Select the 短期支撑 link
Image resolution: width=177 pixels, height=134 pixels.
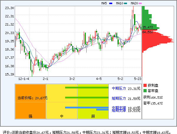(119, 110)
